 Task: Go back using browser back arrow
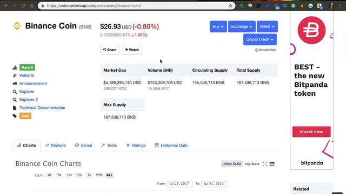pos(6,6)
